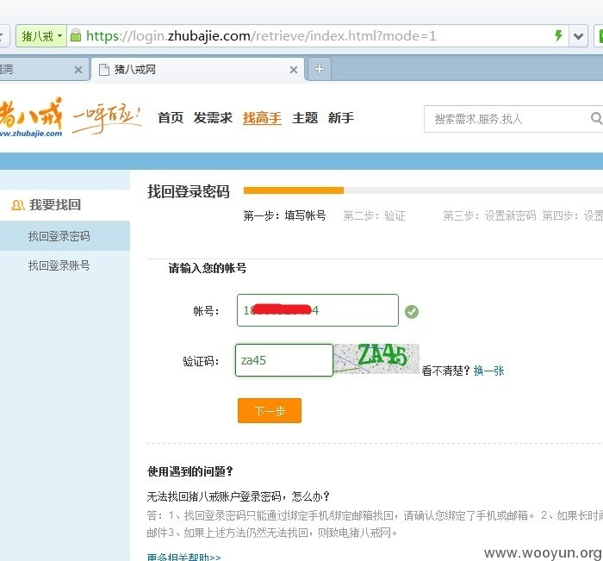Click the 我要找回 sidebar header
This screenshot has height=561, width=603.
point(55,205)
